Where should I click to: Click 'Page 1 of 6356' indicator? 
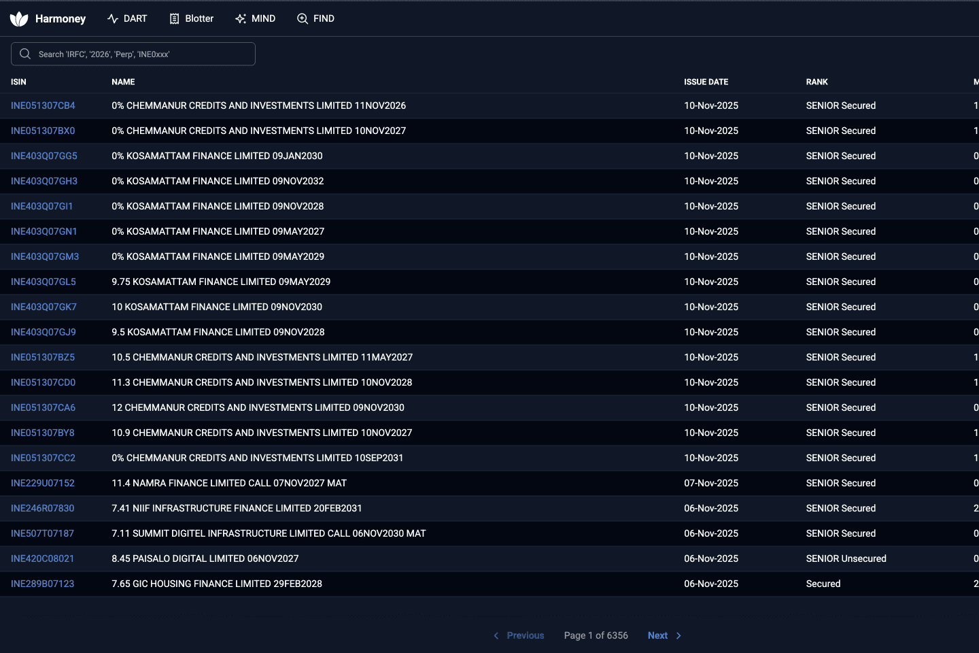coord(596,635)
